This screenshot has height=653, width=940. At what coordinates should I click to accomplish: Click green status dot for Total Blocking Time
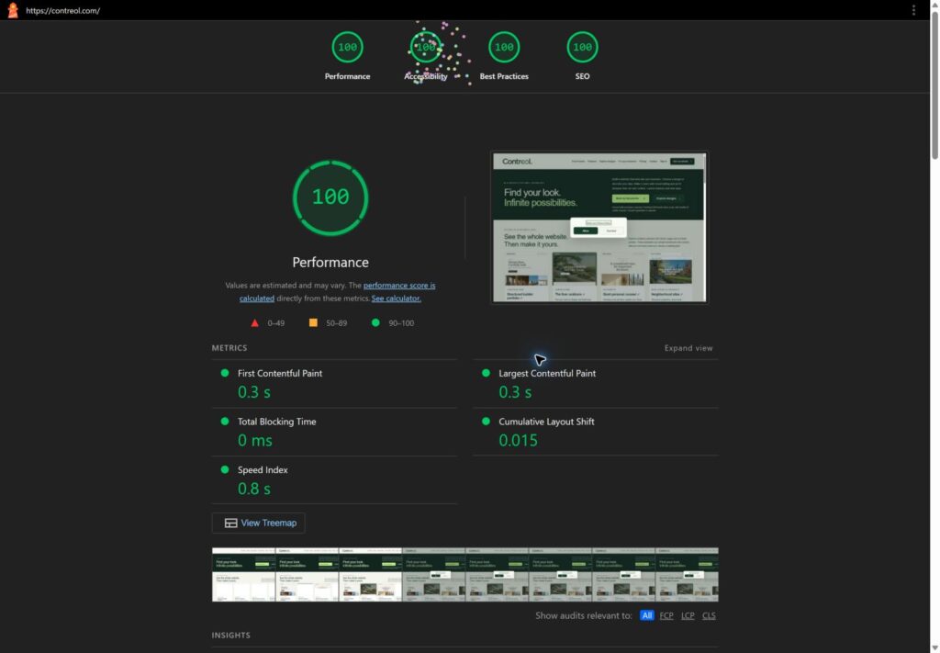[225, 422]
